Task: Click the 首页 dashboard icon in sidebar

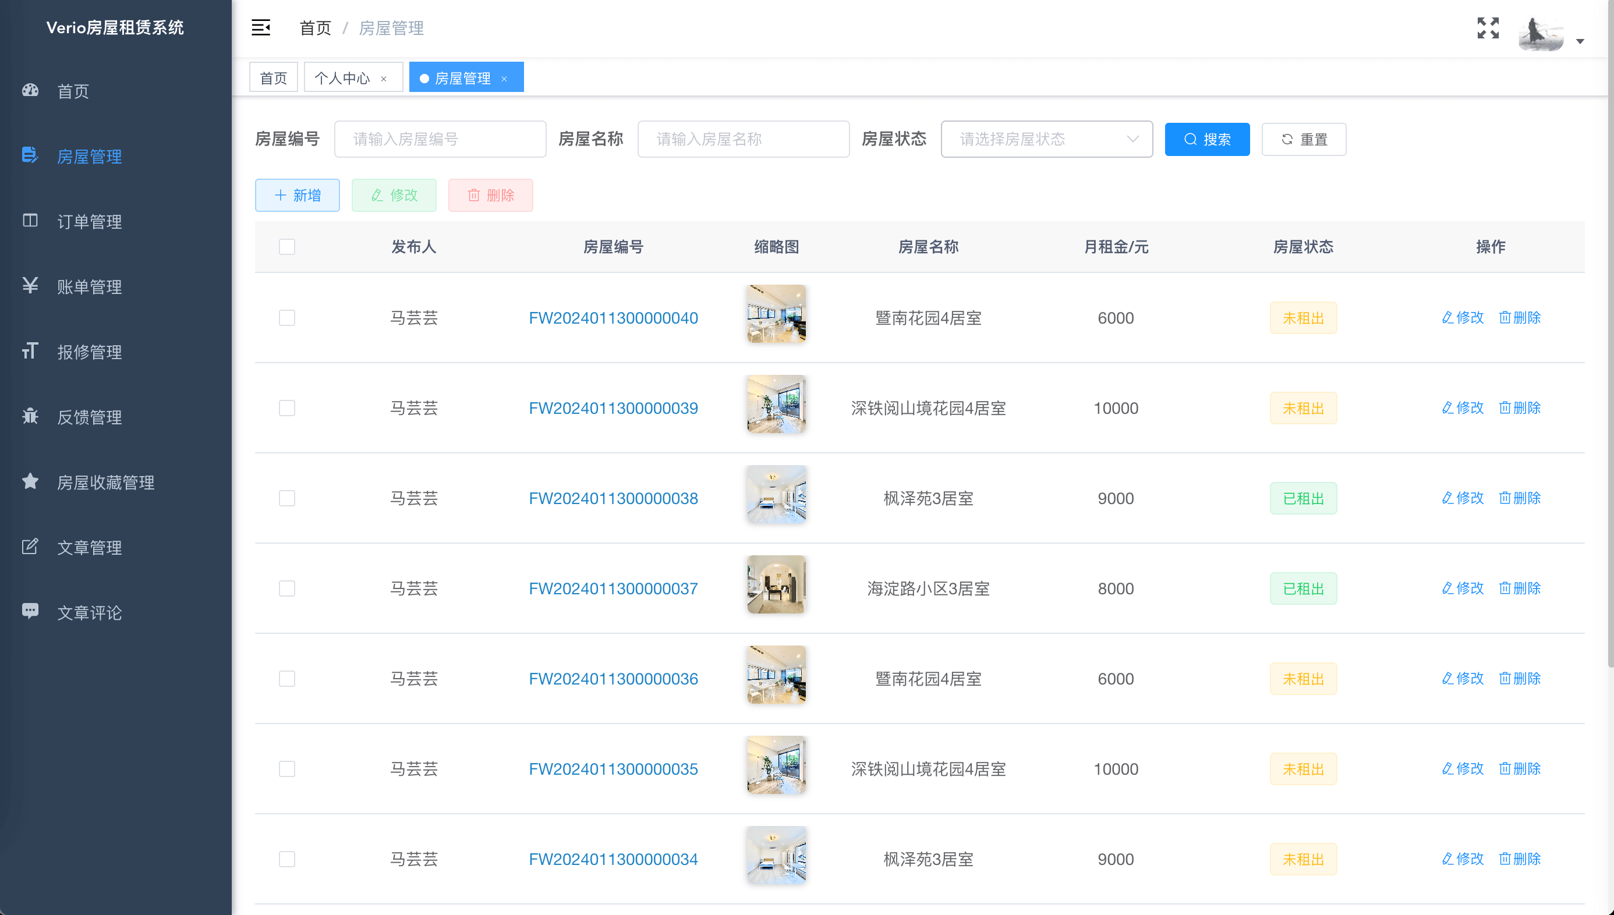Action: [x=30, y=90]
